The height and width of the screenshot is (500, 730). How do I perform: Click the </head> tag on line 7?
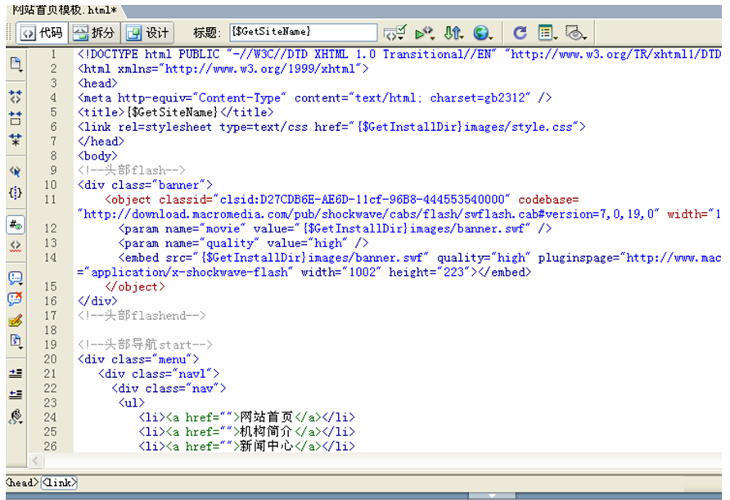point(101,141)
